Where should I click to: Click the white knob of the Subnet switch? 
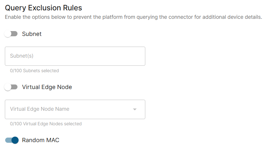8,34
